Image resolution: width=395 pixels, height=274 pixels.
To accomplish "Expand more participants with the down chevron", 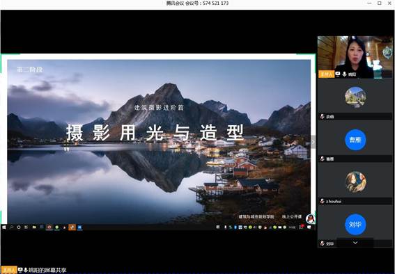I will coord(355,243).
